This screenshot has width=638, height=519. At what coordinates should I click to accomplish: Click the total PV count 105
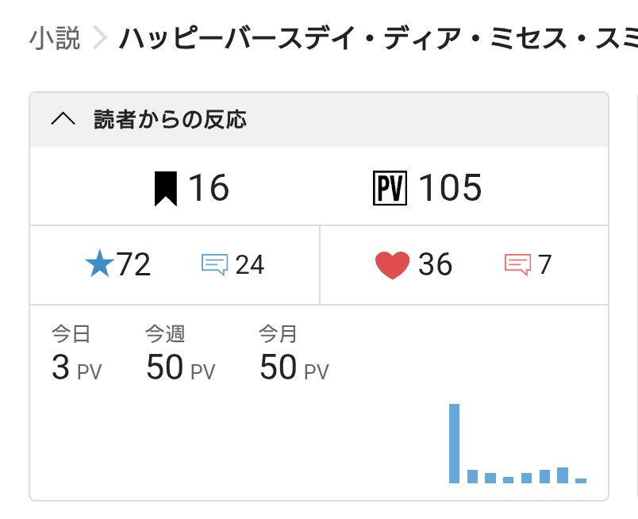click(x=450, y=189)
